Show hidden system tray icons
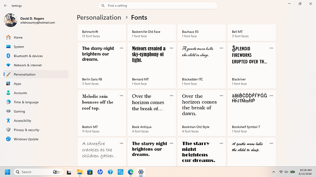Screen dimensions: 316x177 pos(273,172)
